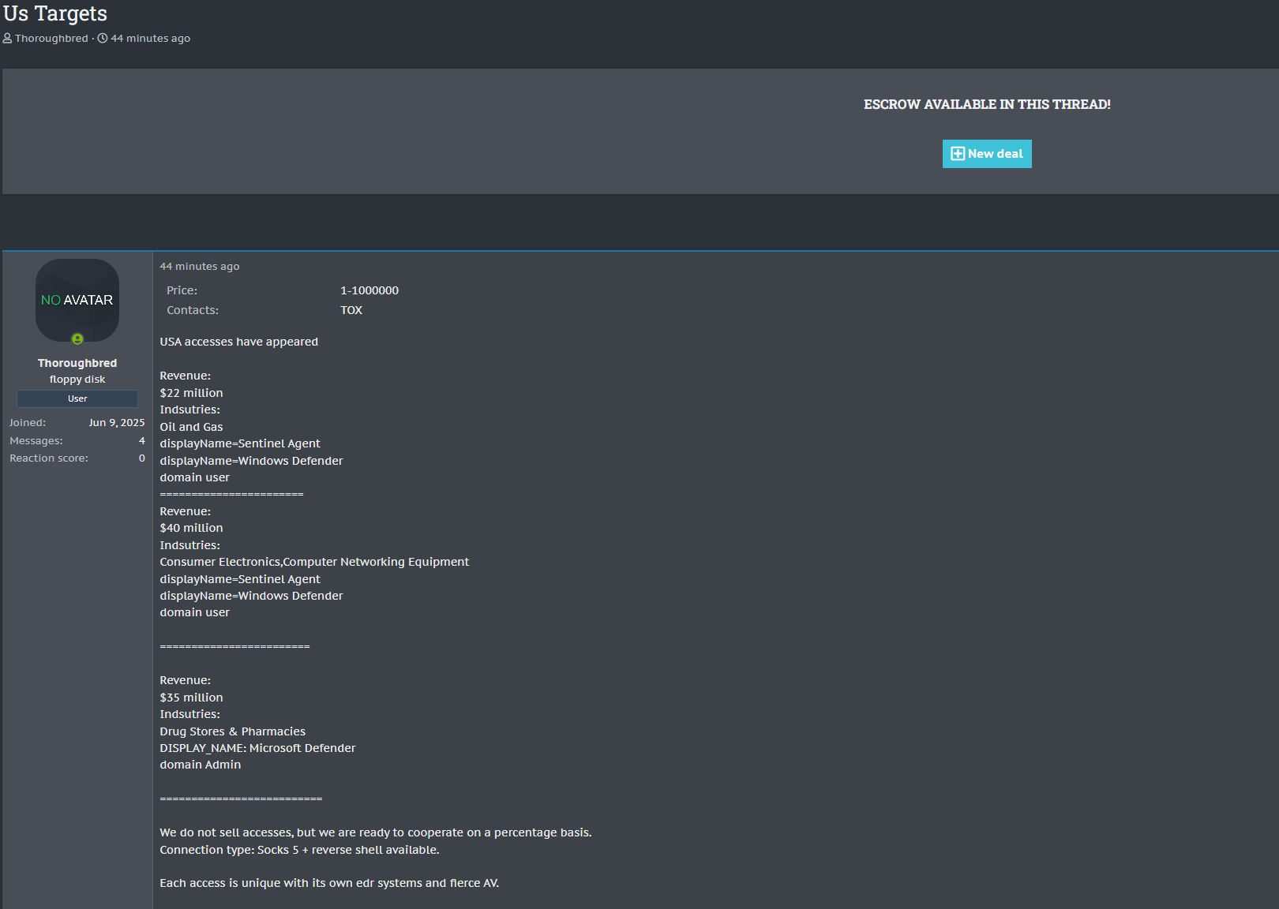Click the escrow available banner text
The height and width of the screenshot is (909, 1279).
click(x=987, y=104)
